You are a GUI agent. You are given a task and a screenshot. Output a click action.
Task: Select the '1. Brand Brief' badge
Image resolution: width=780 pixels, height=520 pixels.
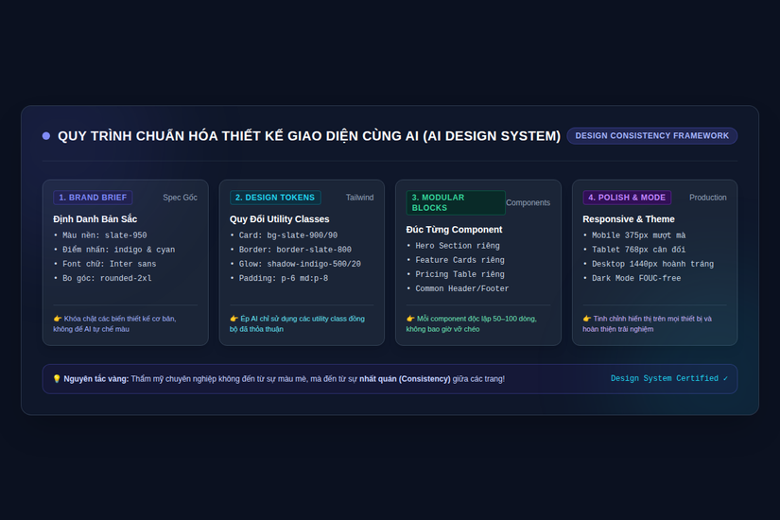point(93,198)
